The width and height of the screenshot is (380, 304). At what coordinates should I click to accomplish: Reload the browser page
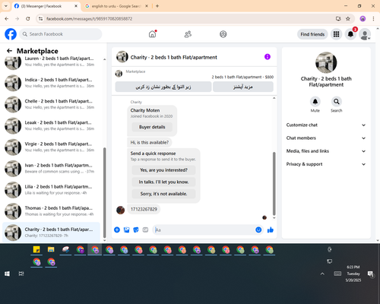[x=28, y=19]
